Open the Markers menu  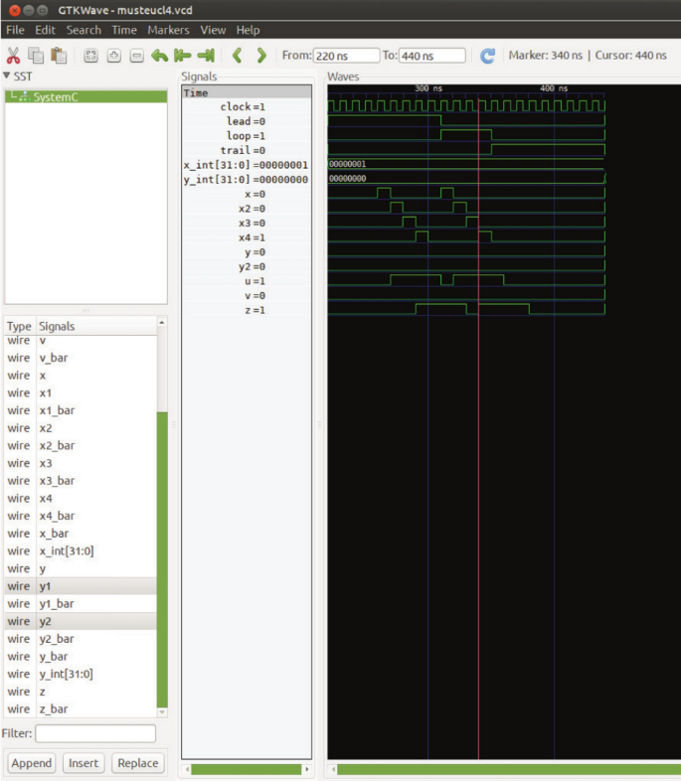[168, 30]
